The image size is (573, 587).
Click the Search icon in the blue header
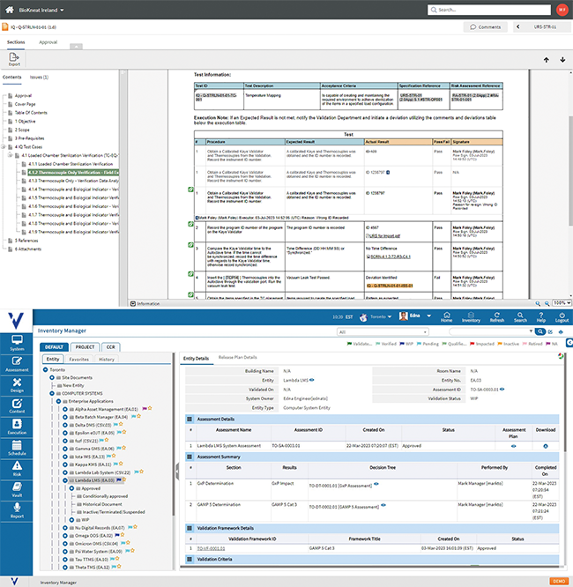click(520, 317)
